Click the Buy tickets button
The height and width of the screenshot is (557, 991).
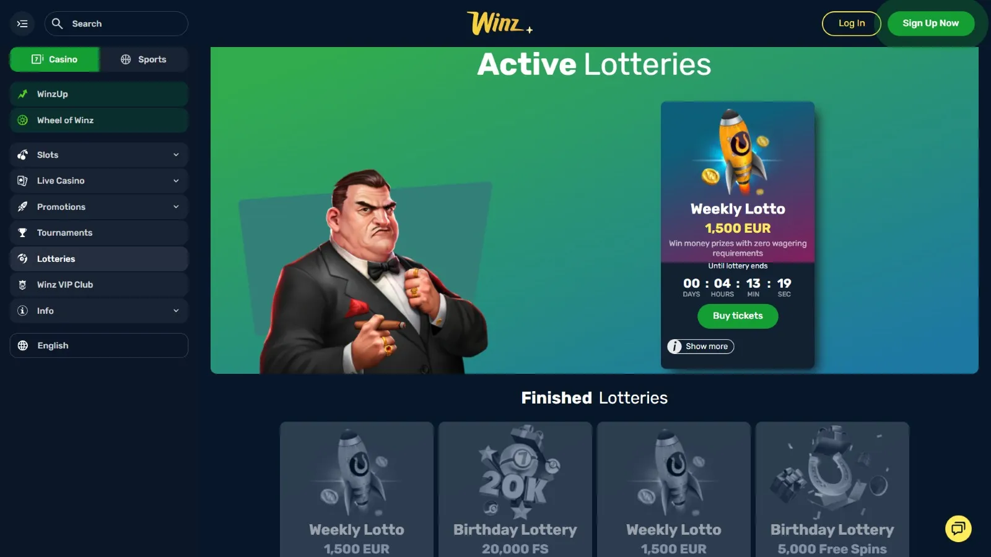point(738,316)
